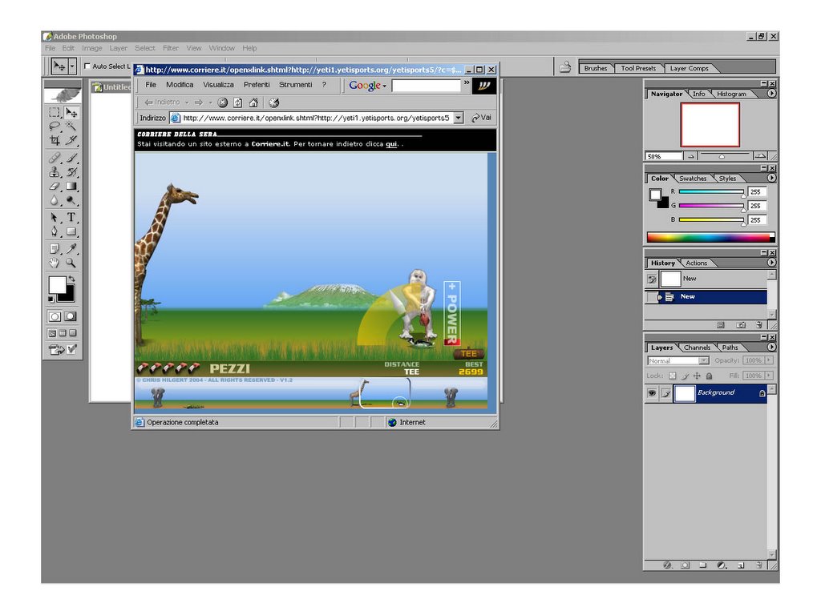Switch to the Swatches tab
Screen dimensions: 821x615
pos(693,179)
